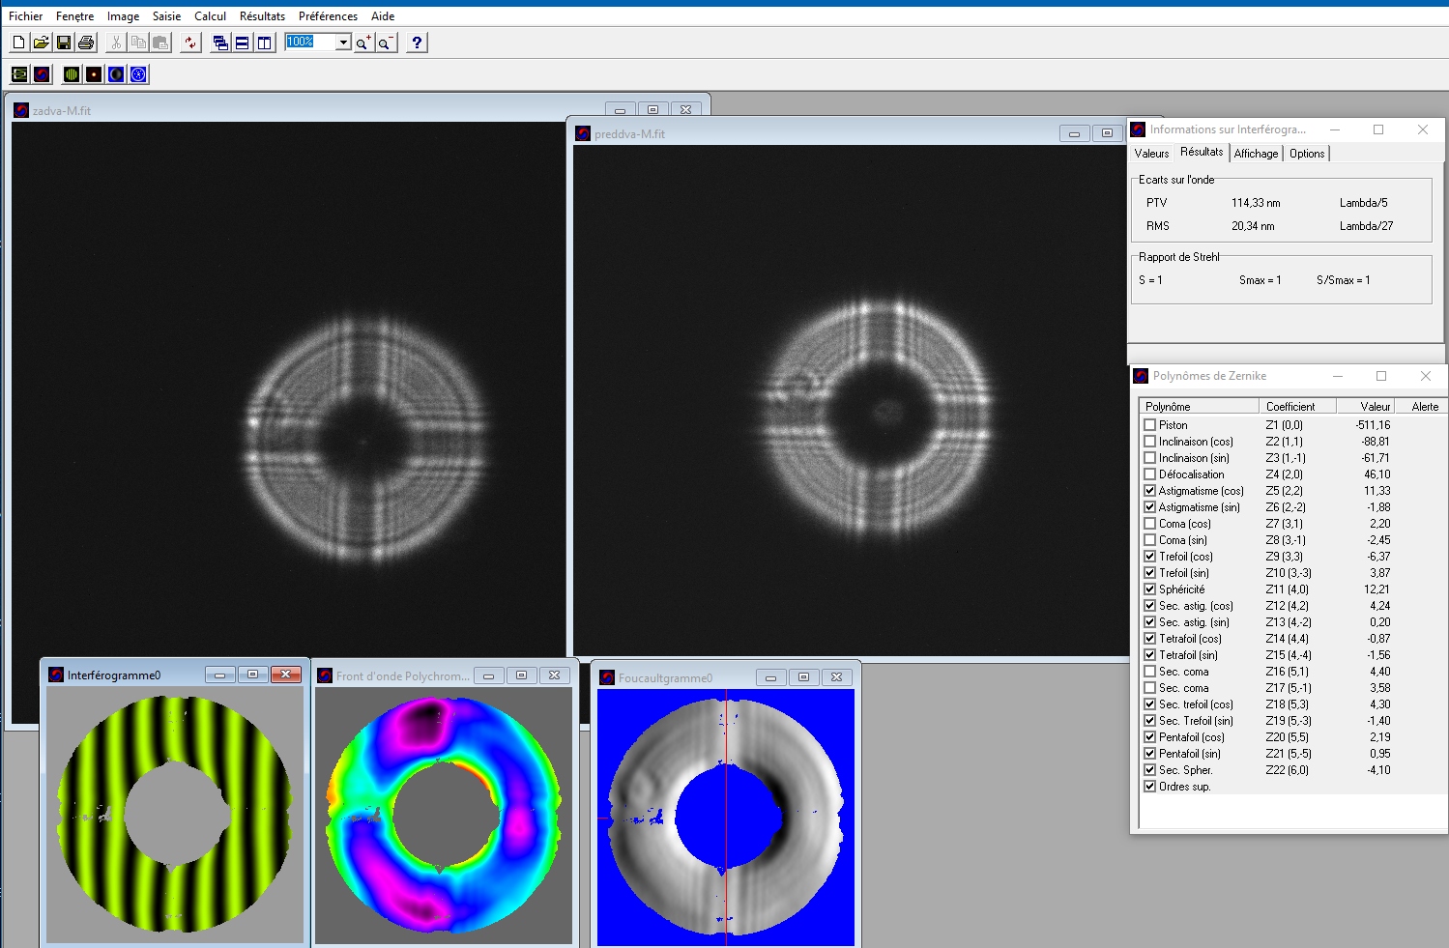
Task: Click the PTV value 114,33 nm
Action: click(1256, 203)
